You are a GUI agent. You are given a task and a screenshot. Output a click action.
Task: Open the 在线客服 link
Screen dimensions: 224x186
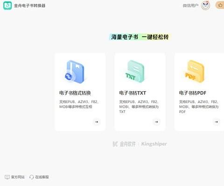[42, 177]
